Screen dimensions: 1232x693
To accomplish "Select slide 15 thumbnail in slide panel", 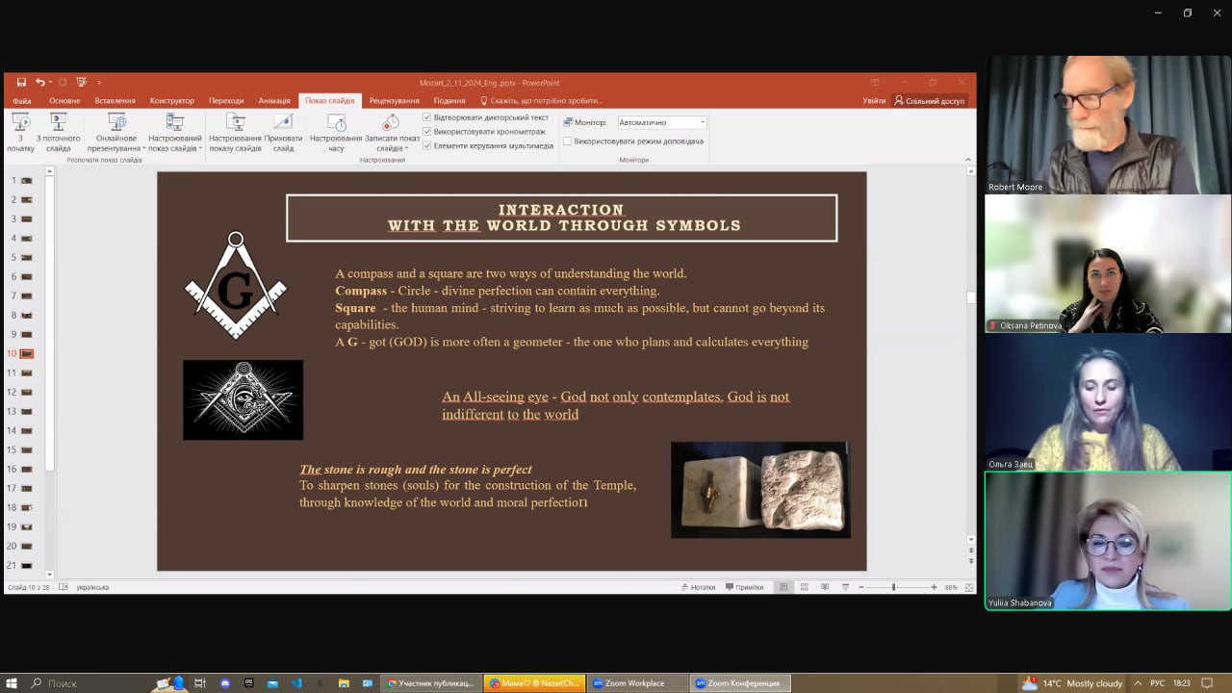I will [x=27, y=449].
